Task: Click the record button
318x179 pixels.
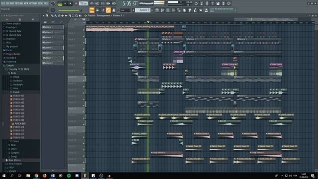Action: point(76,3)
